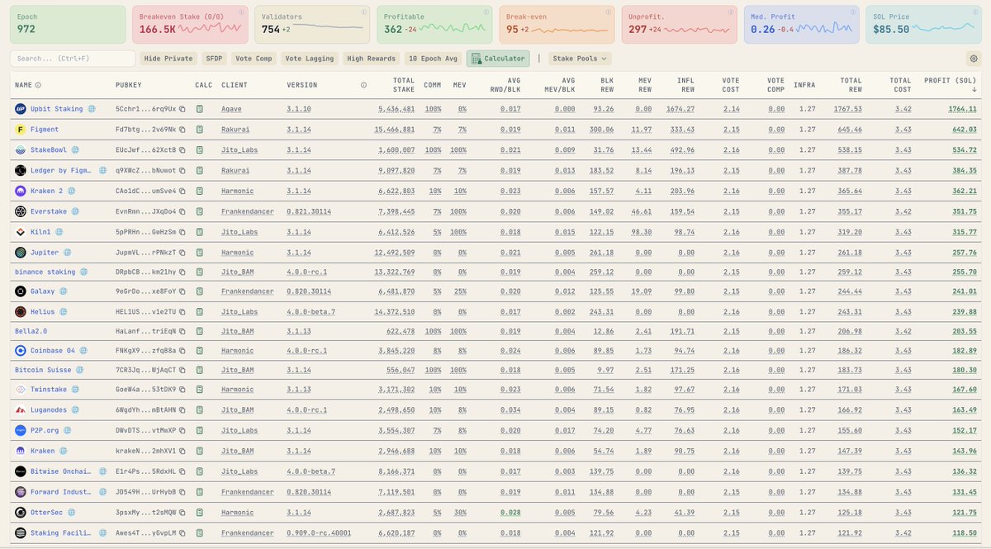Sort by the COMM column header
This screenshot has height=549, width=991.
[x=432, y=85]
